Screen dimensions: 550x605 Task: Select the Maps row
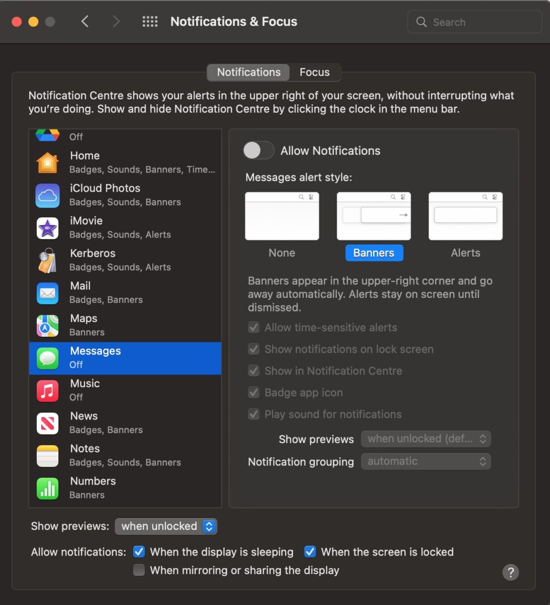[x=125, y=326]
